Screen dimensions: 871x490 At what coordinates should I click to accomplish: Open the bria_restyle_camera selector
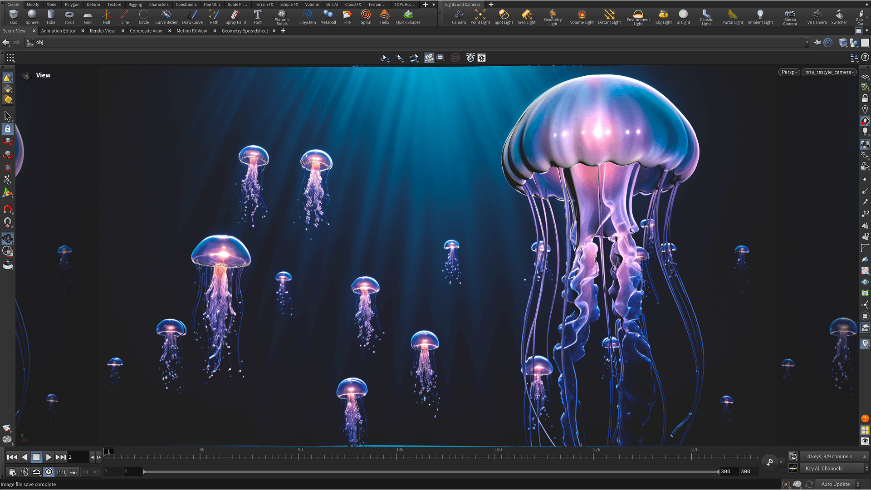click(x=829, y=72)
